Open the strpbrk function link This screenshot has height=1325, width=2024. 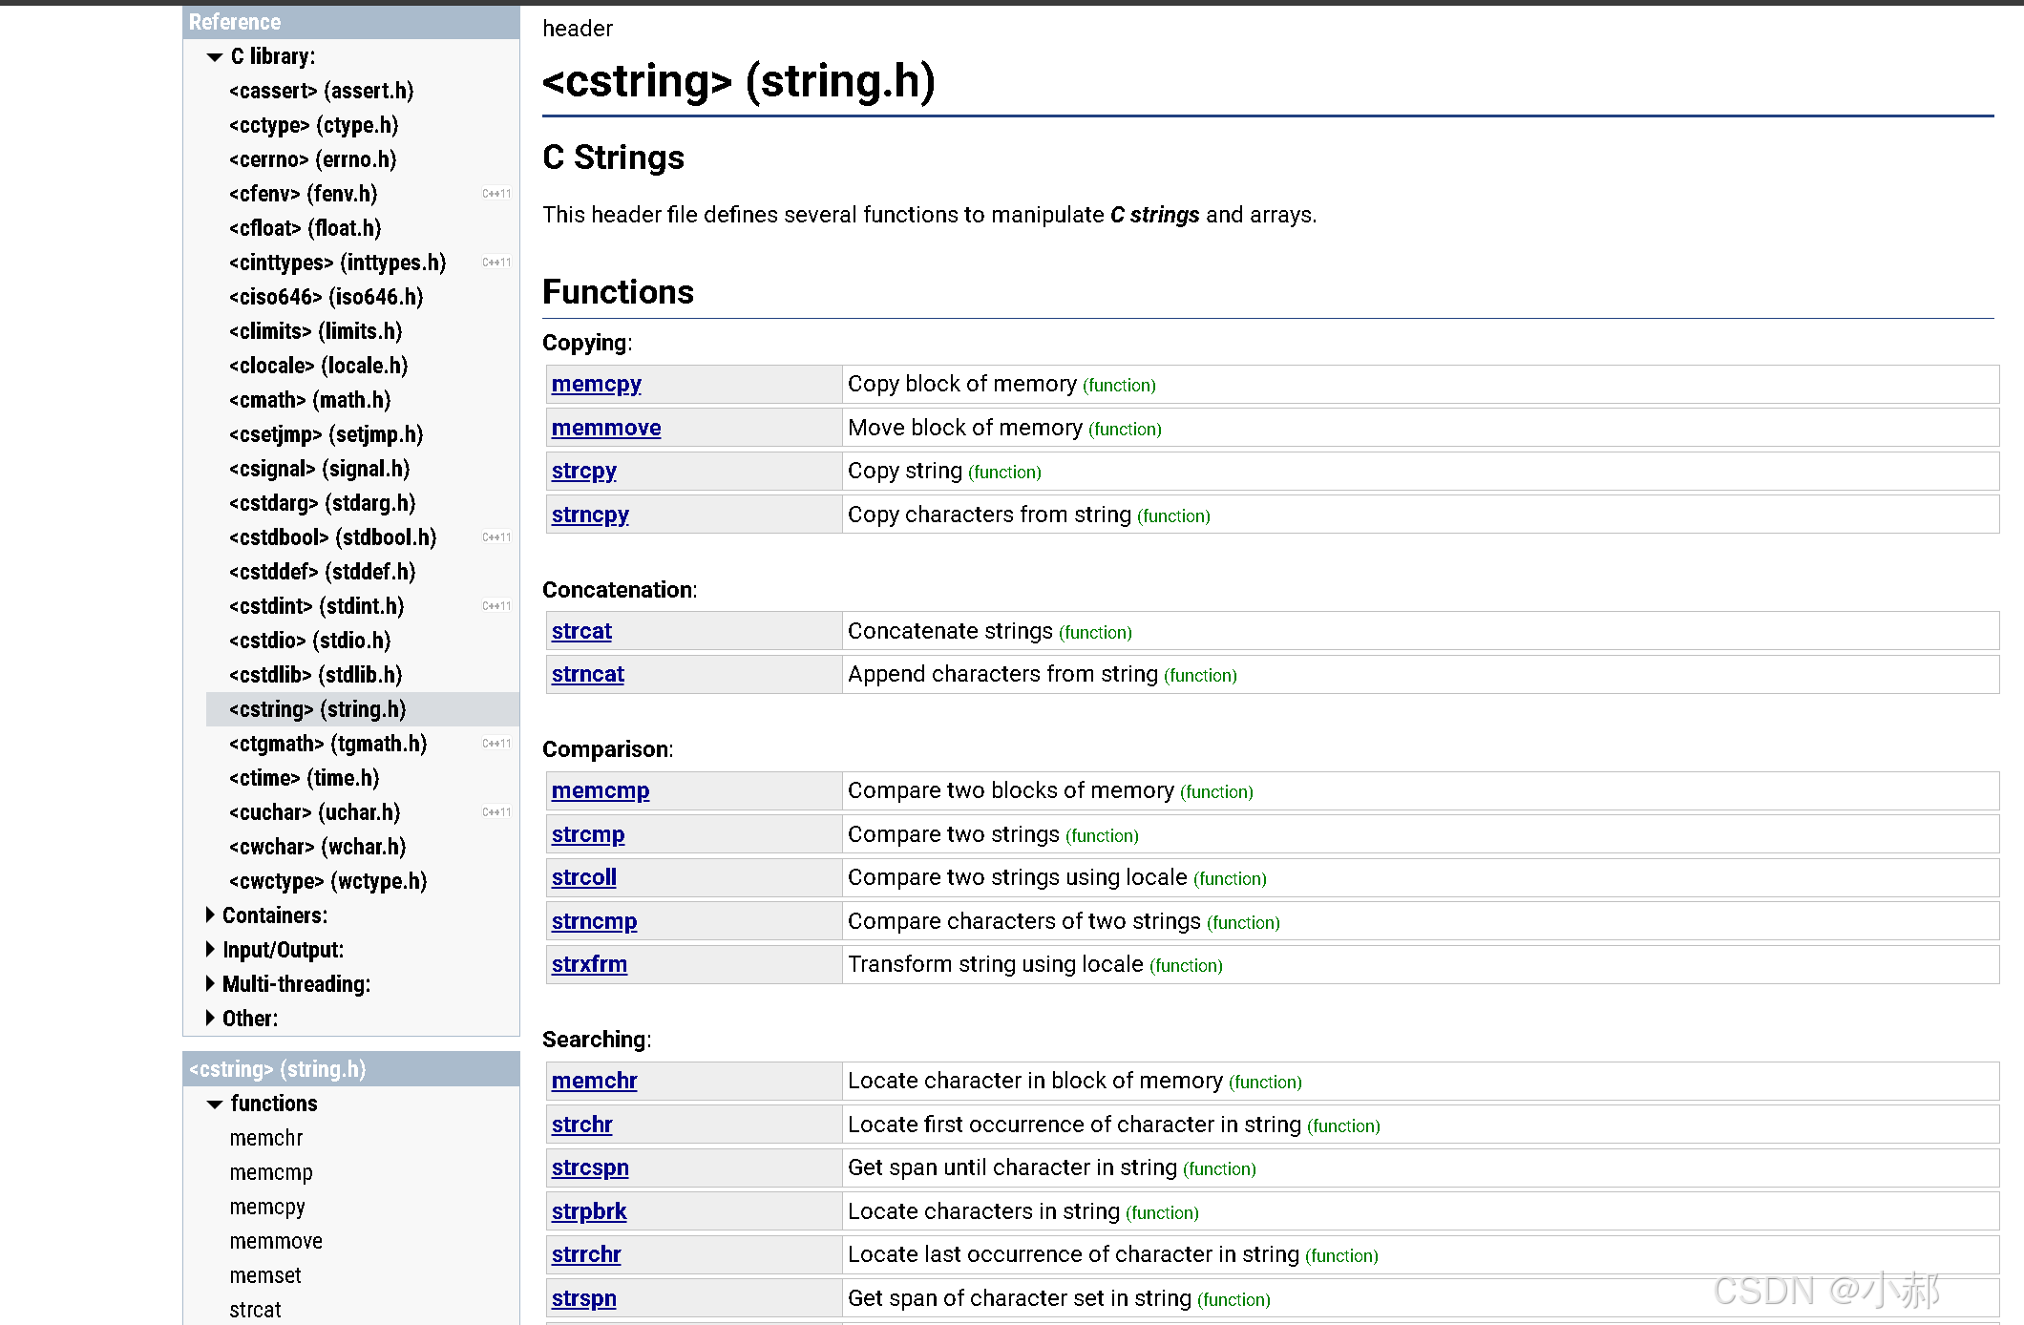(x=588, y=1212)
